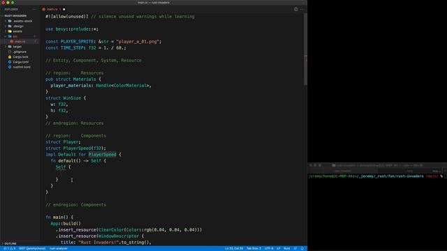Open errors and warnings in status bar
This screenshot has height=251, width=447.
coord(10,248)
